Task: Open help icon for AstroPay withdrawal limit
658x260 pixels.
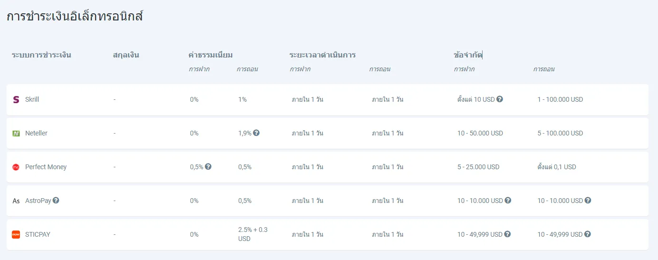Action: (x=588, y=201)
